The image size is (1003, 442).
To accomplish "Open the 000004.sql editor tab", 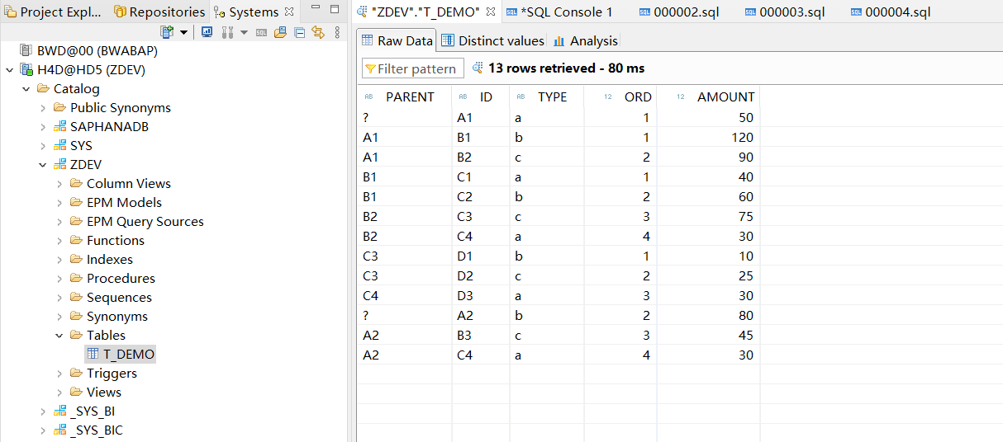I will (x=891, y=12).
